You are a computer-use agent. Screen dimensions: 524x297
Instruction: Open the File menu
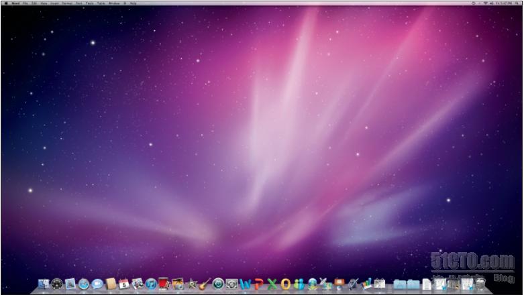(25, 3)
